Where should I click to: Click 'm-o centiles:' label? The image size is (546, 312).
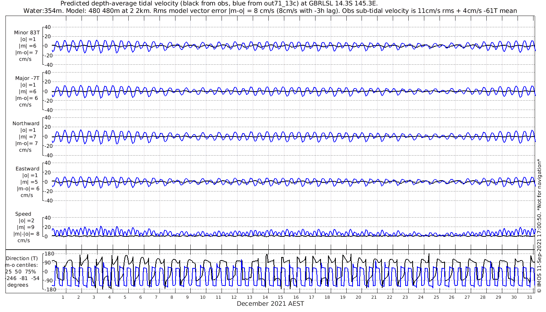[x=21, y=265]
